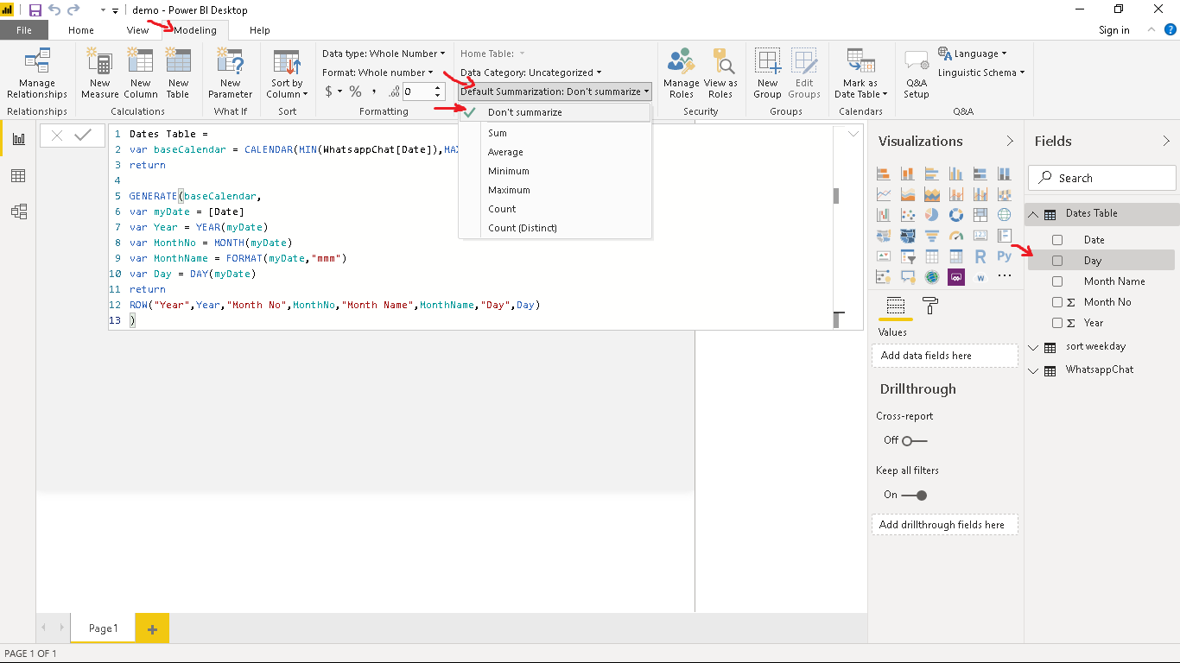The image size is (1180, 663).
Task: Select the gauge visualization icon
Action: coord(955,235)
